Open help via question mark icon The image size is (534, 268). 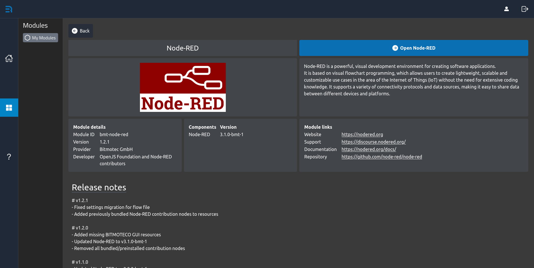click(x=9, y=157)
